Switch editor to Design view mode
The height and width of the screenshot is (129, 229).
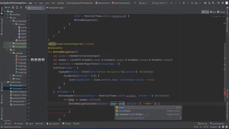[221, 12]
